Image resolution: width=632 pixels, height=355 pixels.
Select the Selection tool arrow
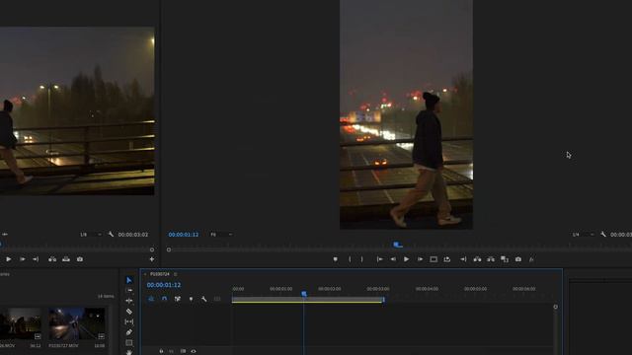(129, 280)
